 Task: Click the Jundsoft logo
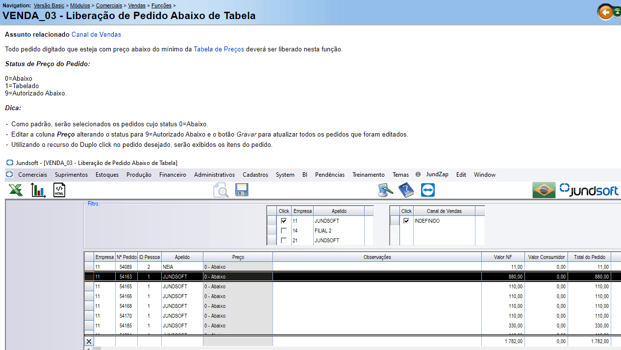tap(589, 190)
